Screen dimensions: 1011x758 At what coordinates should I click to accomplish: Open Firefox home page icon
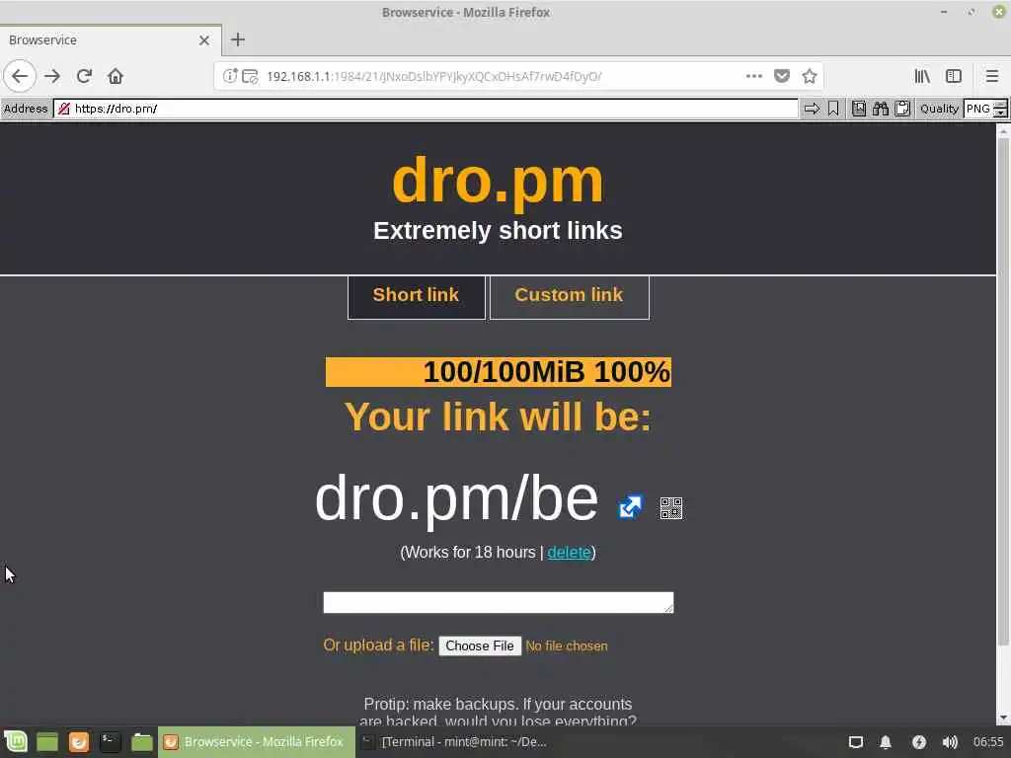[116, 76]
